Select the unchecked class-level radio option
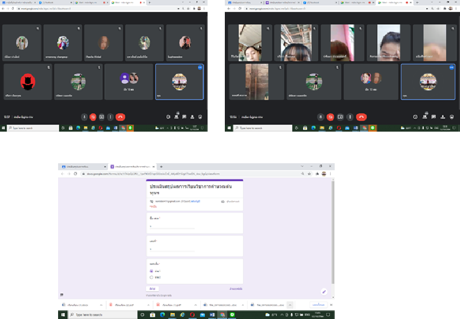The width and height of the screenshot is (460, 319). 151,277
